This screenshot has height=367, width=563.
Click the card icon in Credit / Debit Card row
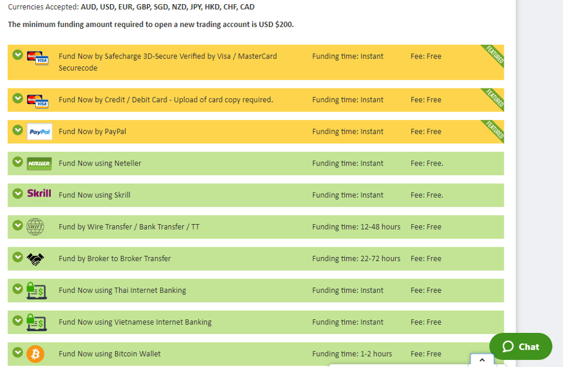pos(38,102)
